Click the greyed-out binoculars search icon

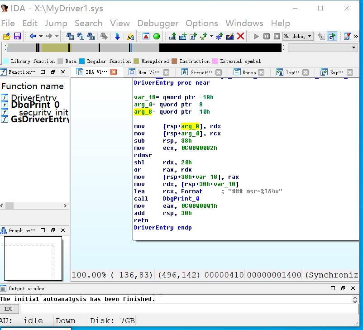click(104, 36)
